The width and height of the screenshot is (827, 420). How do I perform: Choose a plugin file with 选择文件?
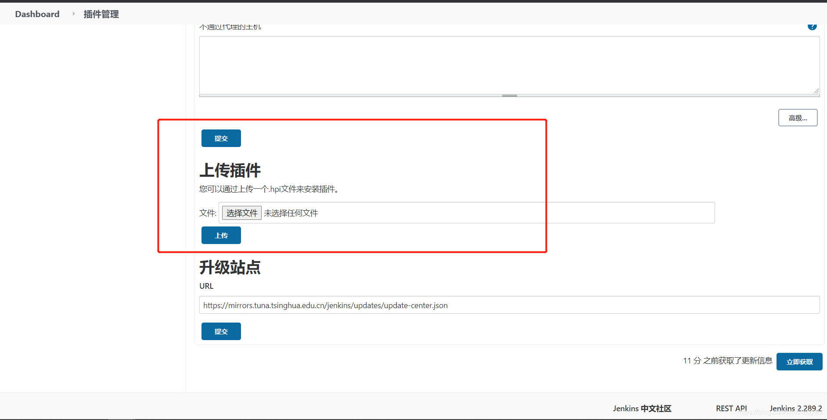(x=242, y=213)
